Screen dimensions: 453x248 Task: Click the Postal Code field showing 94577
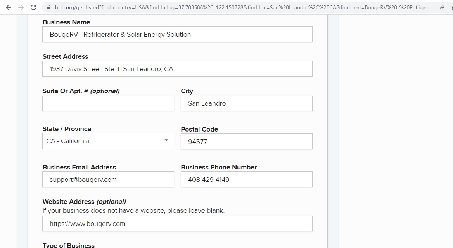coord(246,142)
